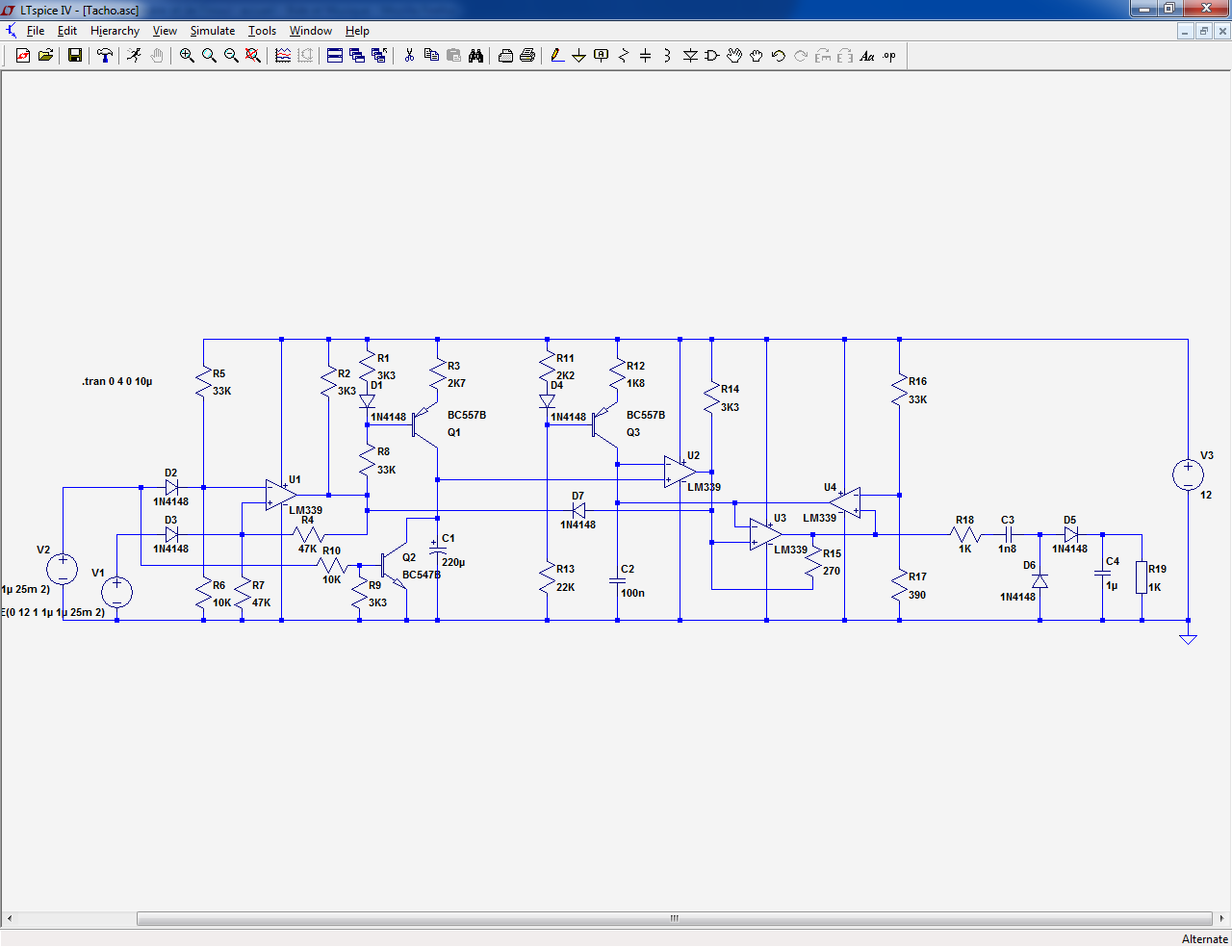
Task: Print the schematic with the printer icon
Action: pos(527,56)
